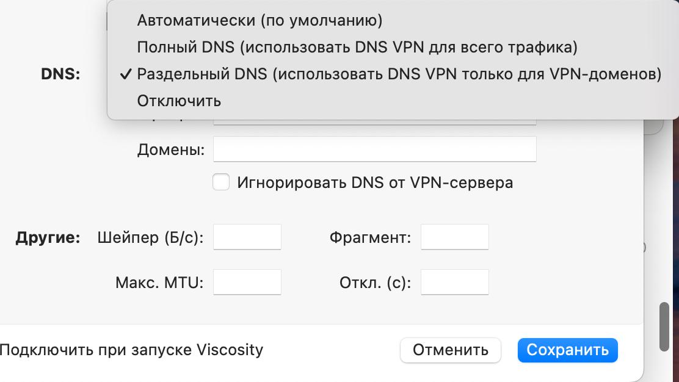Confirm the VPN configuration via Сохранить

coord(567,350)
